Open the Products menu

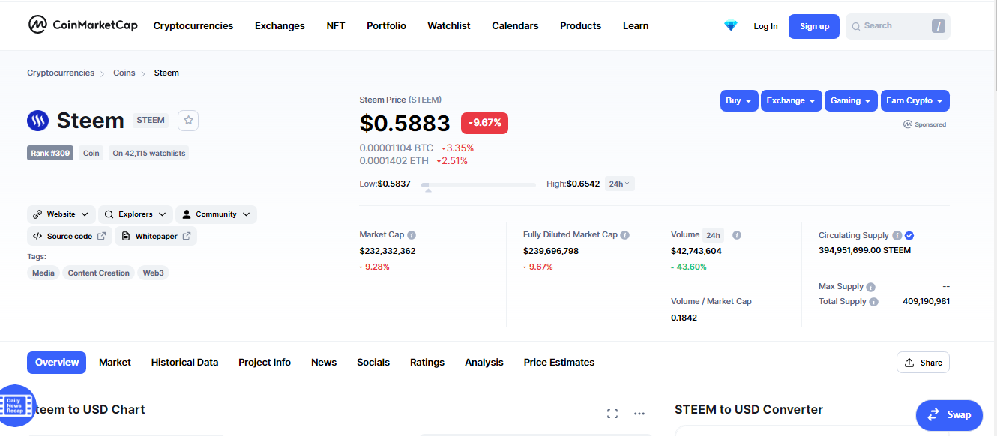[x=580, y=25]
